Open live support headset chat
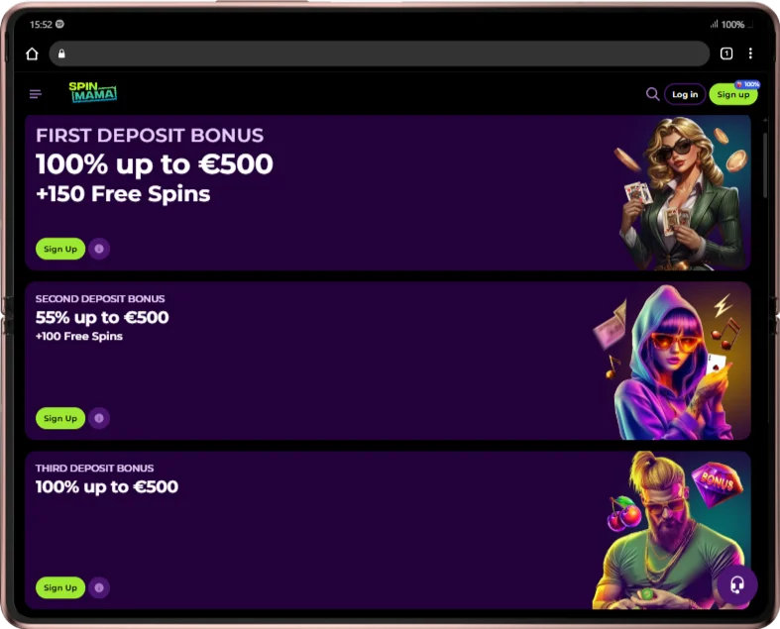The height and width of the screenshot is (629, 780). click(737, 584)
